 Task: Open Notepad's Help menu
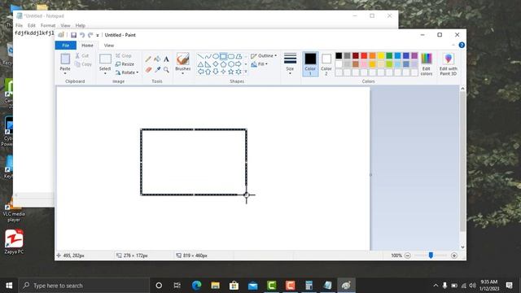(x=81, y=25)
